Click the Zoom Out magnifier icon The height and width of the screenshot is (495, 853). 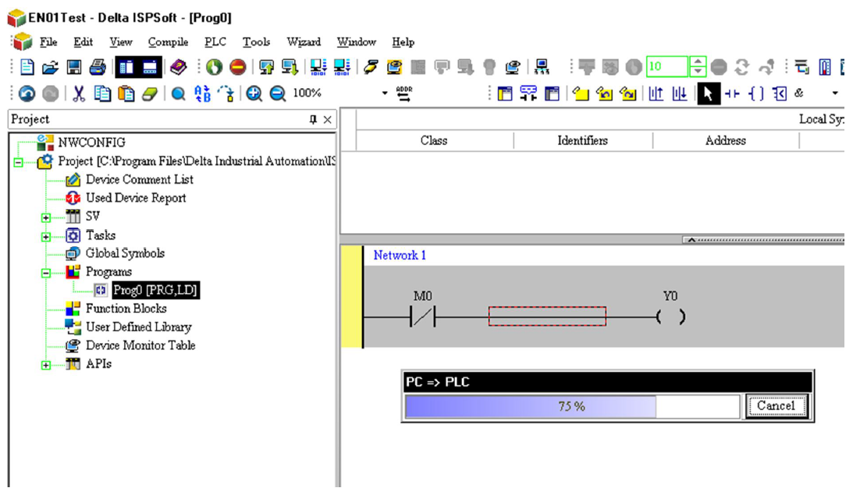278,94
